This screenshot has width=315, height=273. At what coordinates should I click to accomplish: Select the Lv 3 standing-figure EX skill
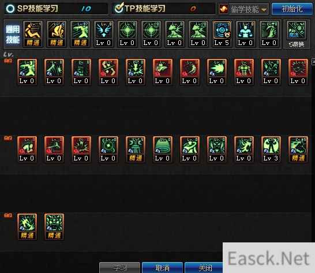point(271,149)
